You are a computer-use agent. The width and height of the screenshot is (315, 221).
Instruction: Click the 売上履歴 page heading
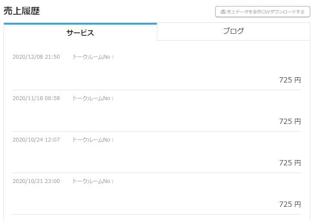(22, 11)
